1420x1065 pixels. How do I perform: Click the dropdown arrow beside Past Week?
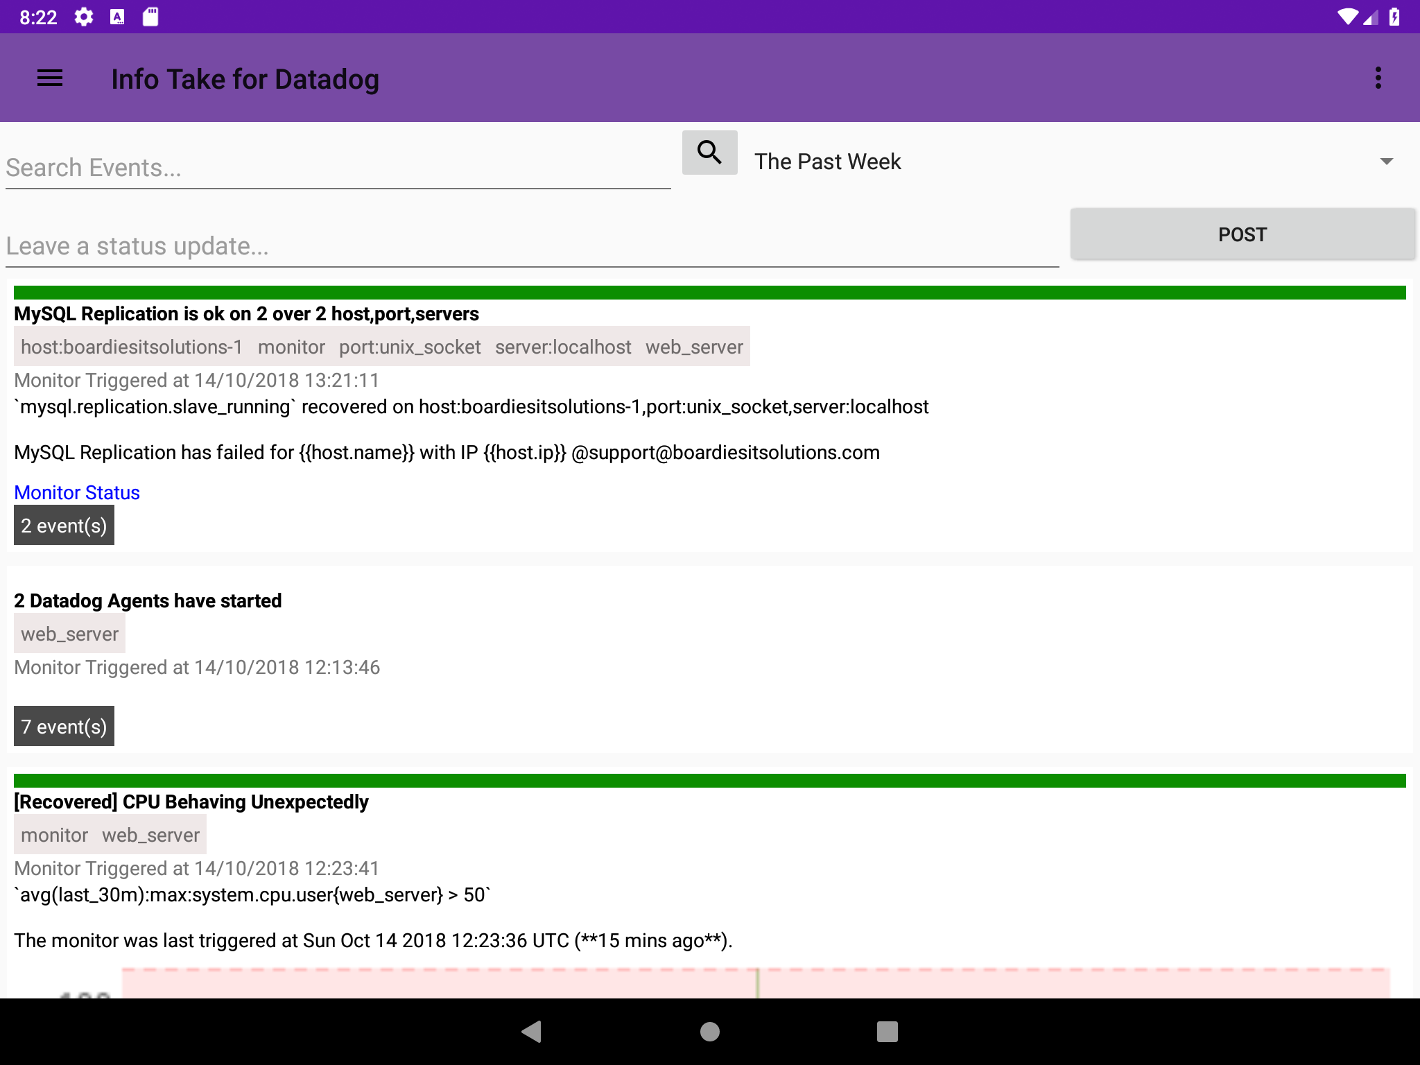(1386, 162)
